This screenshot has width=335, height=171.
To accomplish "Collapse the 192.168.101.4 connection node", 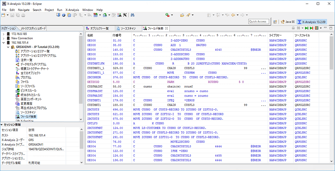I will 3,42.
